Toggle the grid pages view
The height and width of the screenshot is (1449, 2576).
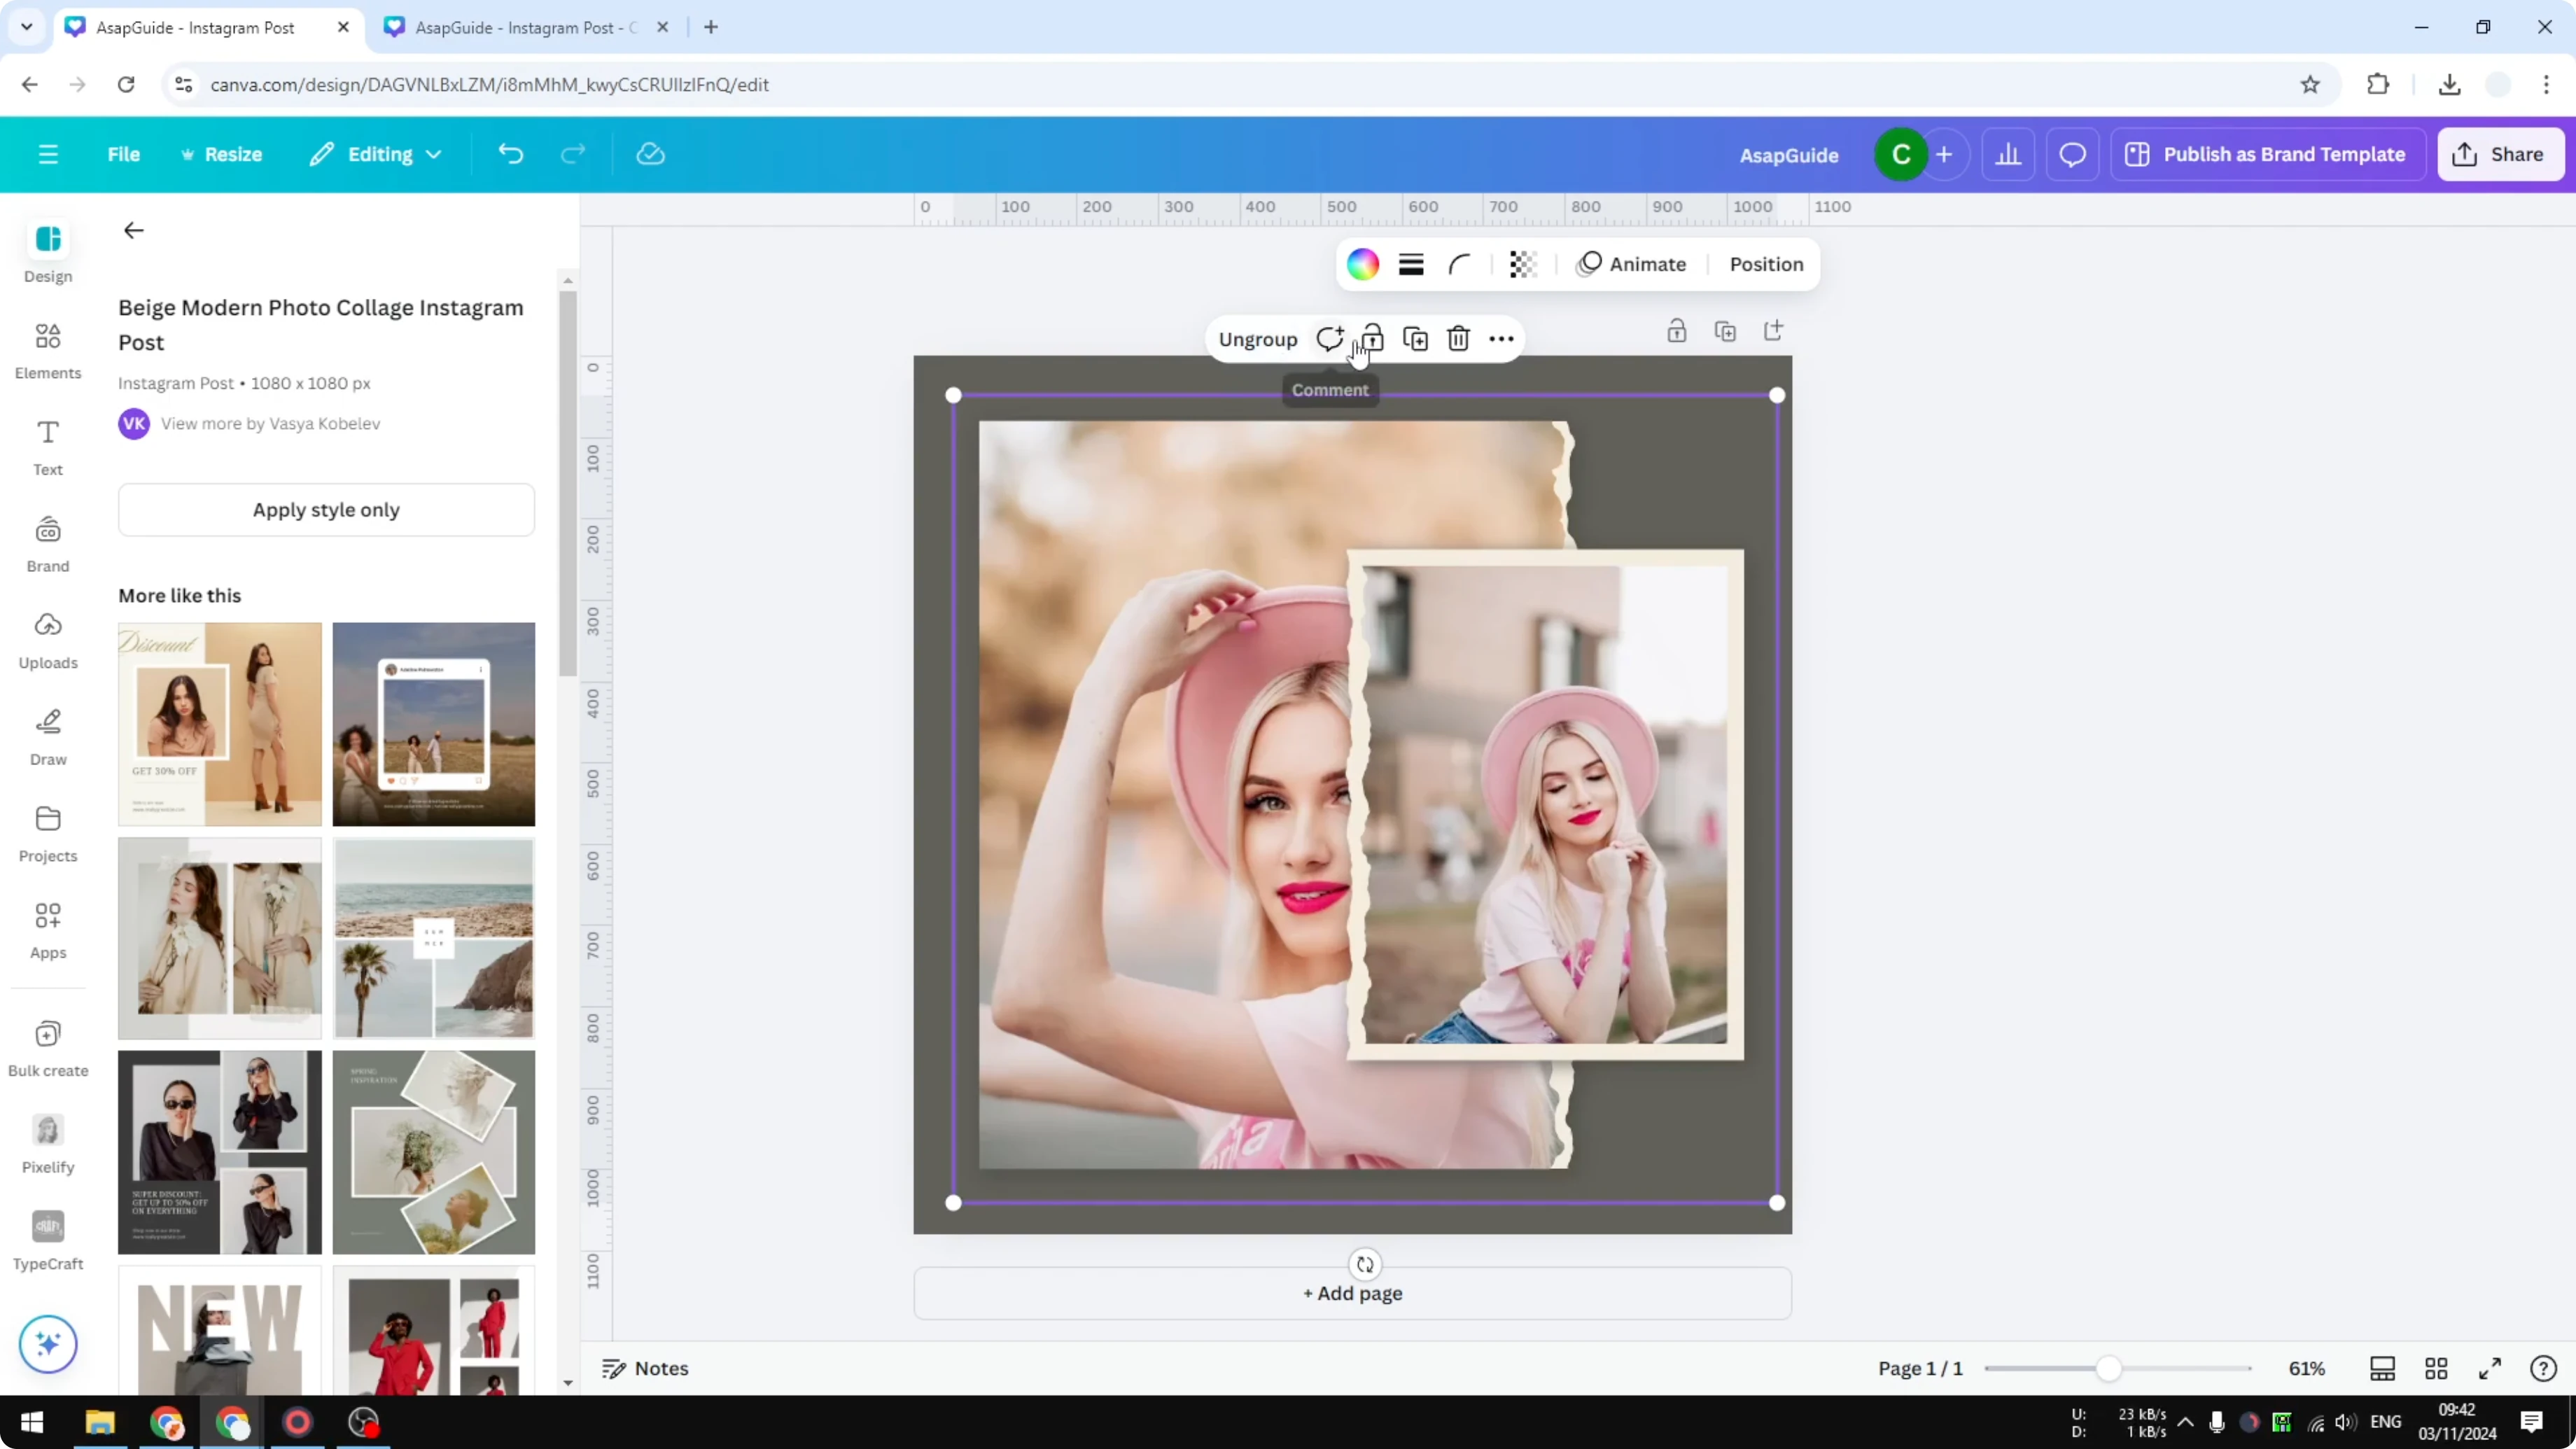(x=2436, y=1368)
